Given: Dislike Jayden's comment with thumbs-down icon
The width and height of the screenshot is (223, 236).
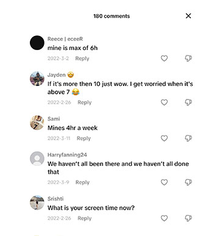Looking at the screenshot, I should pos(188,102).
